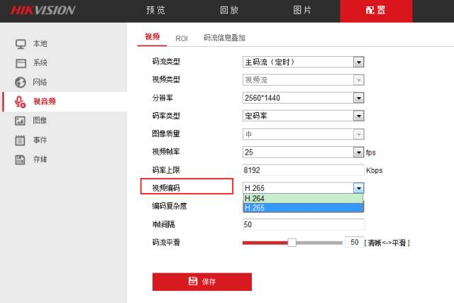The image size is (454, 303).
Task: Click the 图像 picture icon in sidebar
Action: point(21,121)
